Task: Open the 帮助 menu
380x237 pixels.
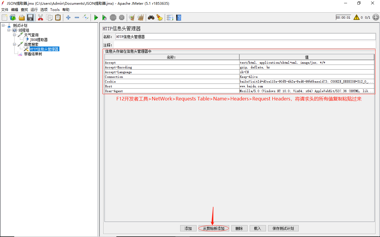Action: pos(66,9)
